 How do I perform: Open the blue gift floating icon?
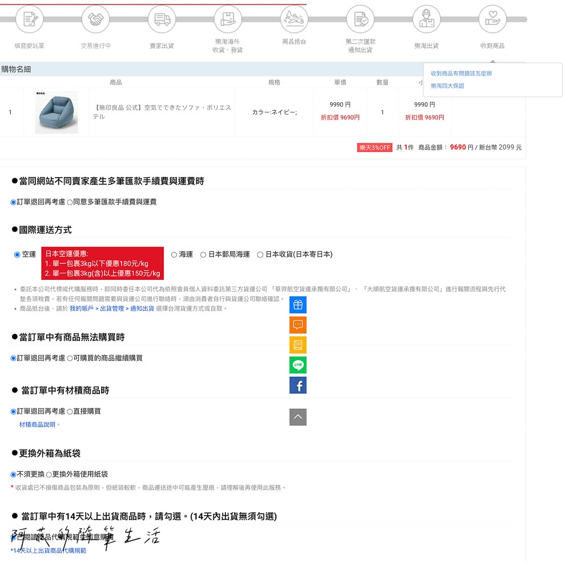(298, 305)
